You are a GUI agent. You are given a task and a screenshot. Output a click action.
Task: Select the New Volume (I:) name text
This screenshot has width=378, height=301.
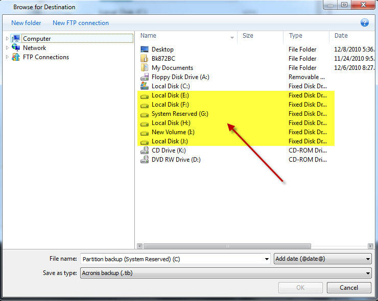point(173,132)
